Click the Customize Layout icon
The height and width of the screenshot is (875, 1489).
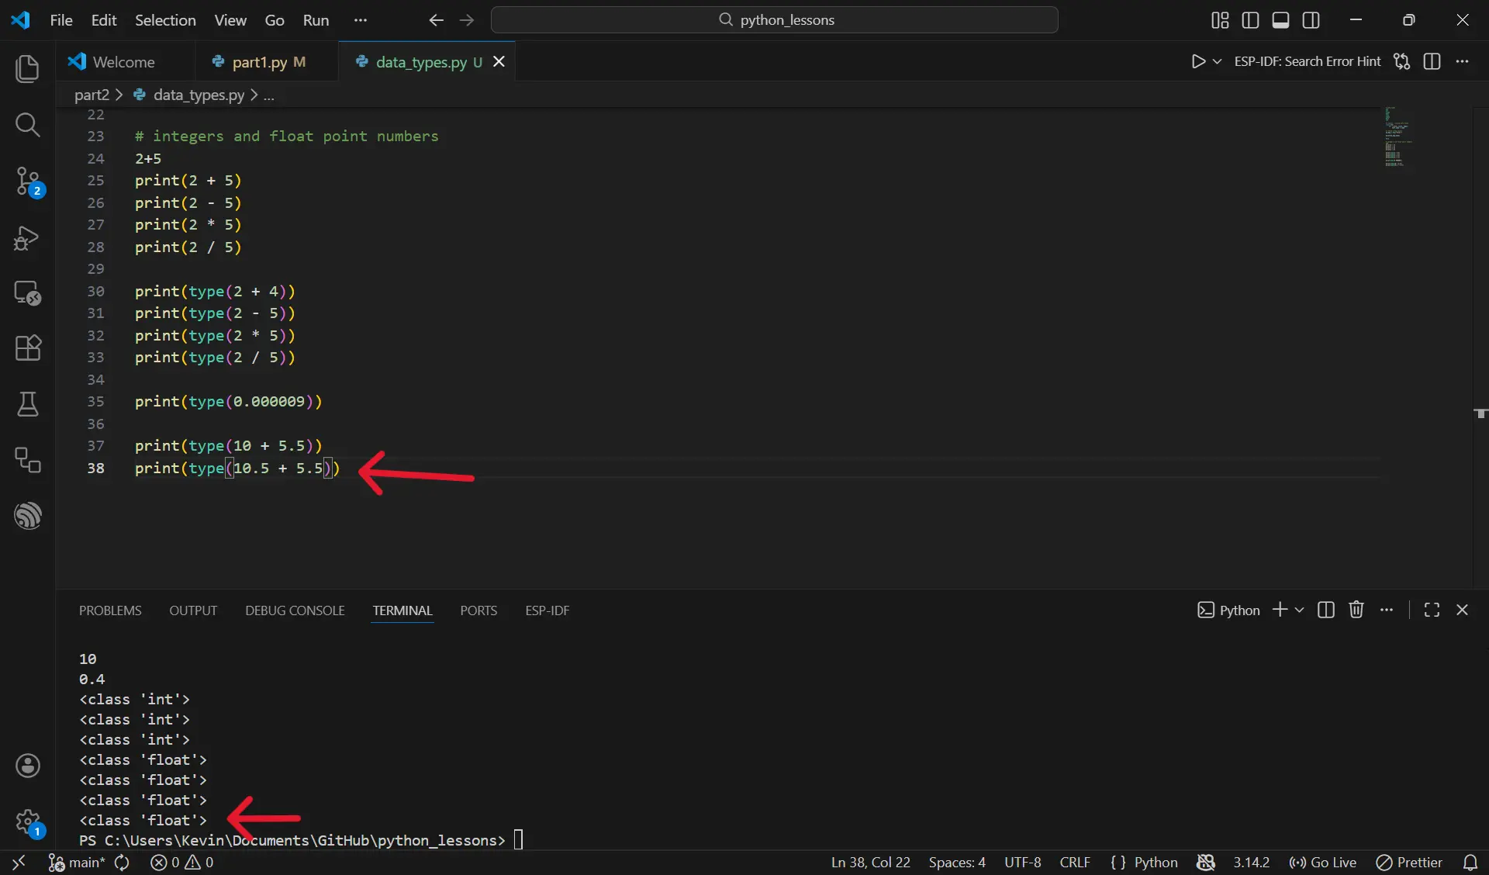tap(1220, 20)
